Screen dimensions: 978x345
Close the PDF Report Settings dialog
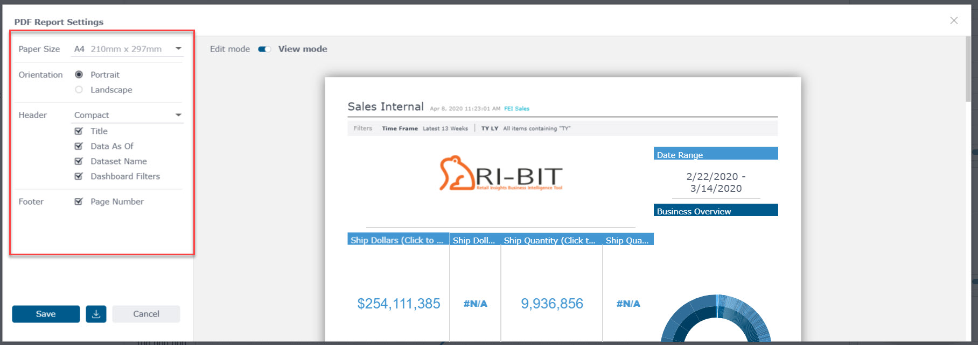pos(954,20)
